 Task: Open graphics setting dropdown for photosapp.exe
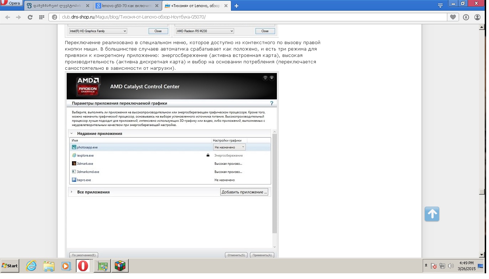pyautogui.click(x=230, y=147)
